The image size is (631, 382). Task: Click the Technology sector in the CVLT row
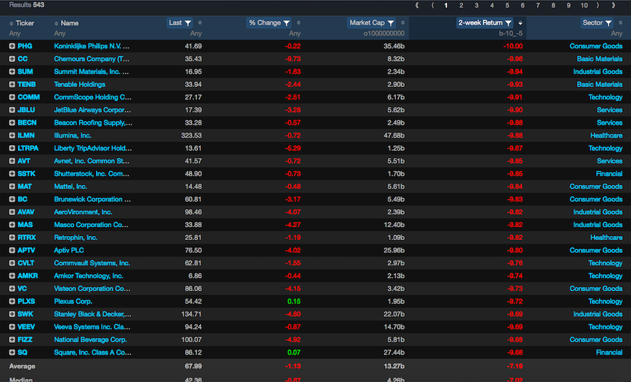[x=605, y=263]
